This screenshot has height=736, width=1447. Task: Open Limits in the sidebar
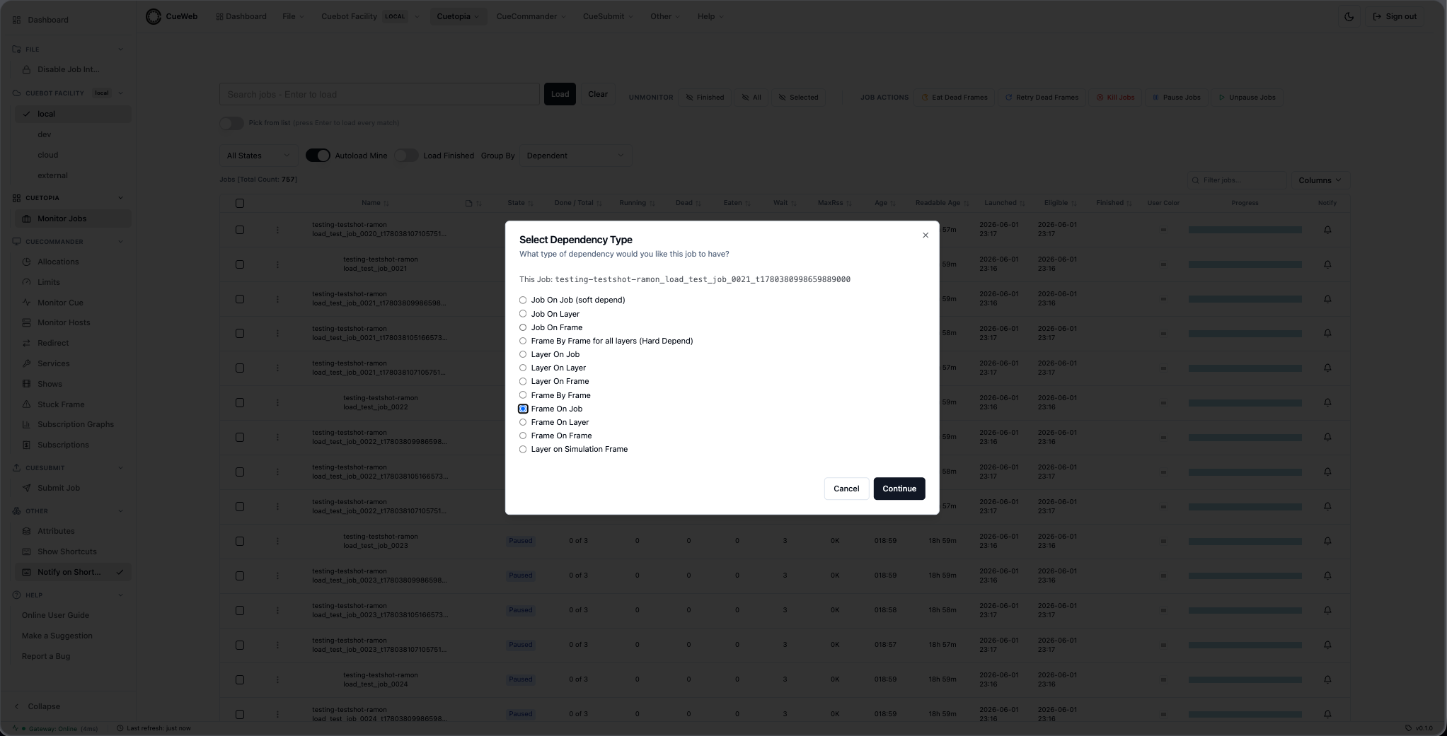(49, 282)
